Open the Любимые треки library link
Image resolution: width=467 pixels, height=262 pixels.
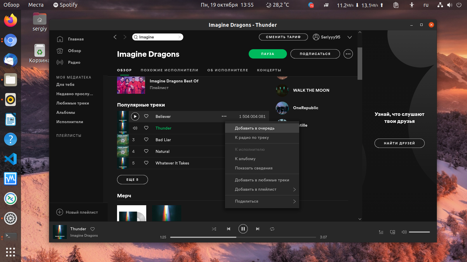(x=73, y=103)
